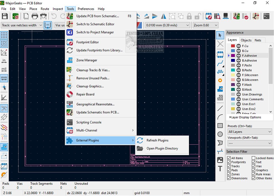The height and width of the screenshot is (196, 274).
Task: Select the Draw Arc tool
Action: coord(220,117)
